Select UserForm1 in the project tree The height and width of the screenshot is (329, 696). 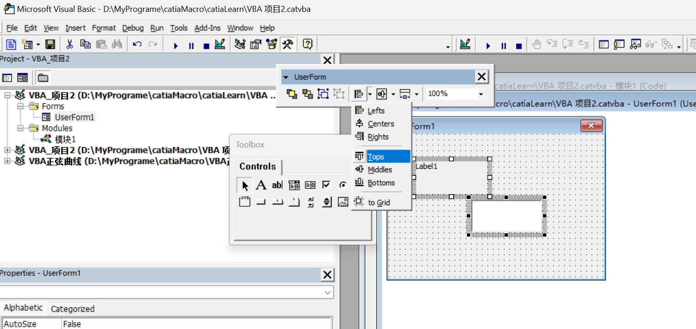point(74,117)
